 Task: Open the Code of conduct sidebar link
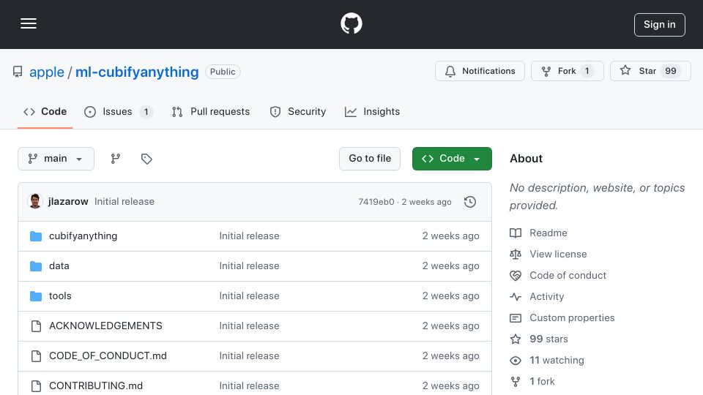pos(568,276)
